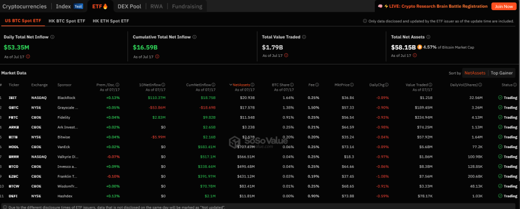Click info icon beside Total Net Assets

tap(428, 37)
